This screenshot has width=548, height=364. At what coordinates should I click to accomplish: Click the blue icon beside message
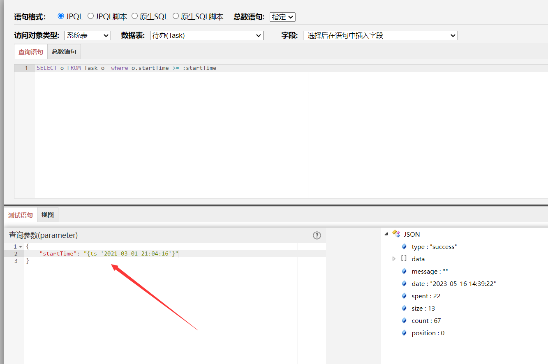tap(405, 271)
